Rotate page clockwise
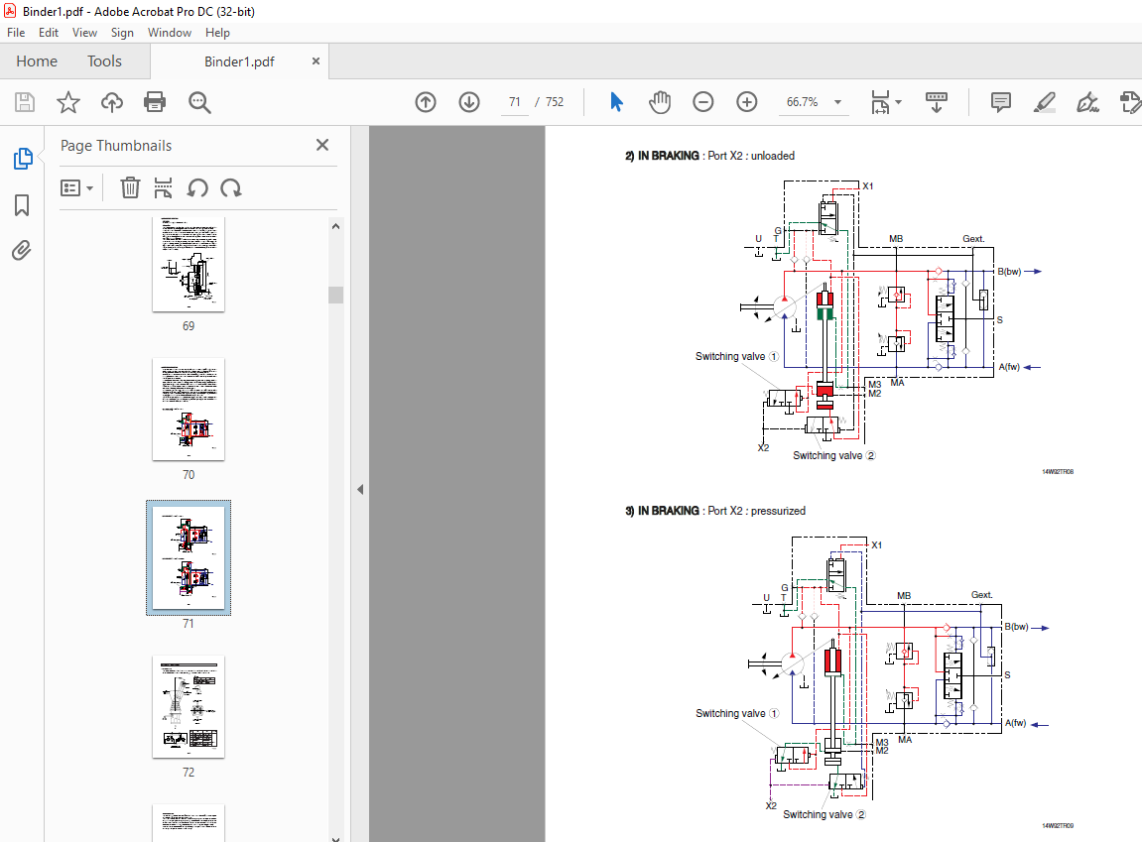The image size is (1142, 842). (x=231, y=187)
